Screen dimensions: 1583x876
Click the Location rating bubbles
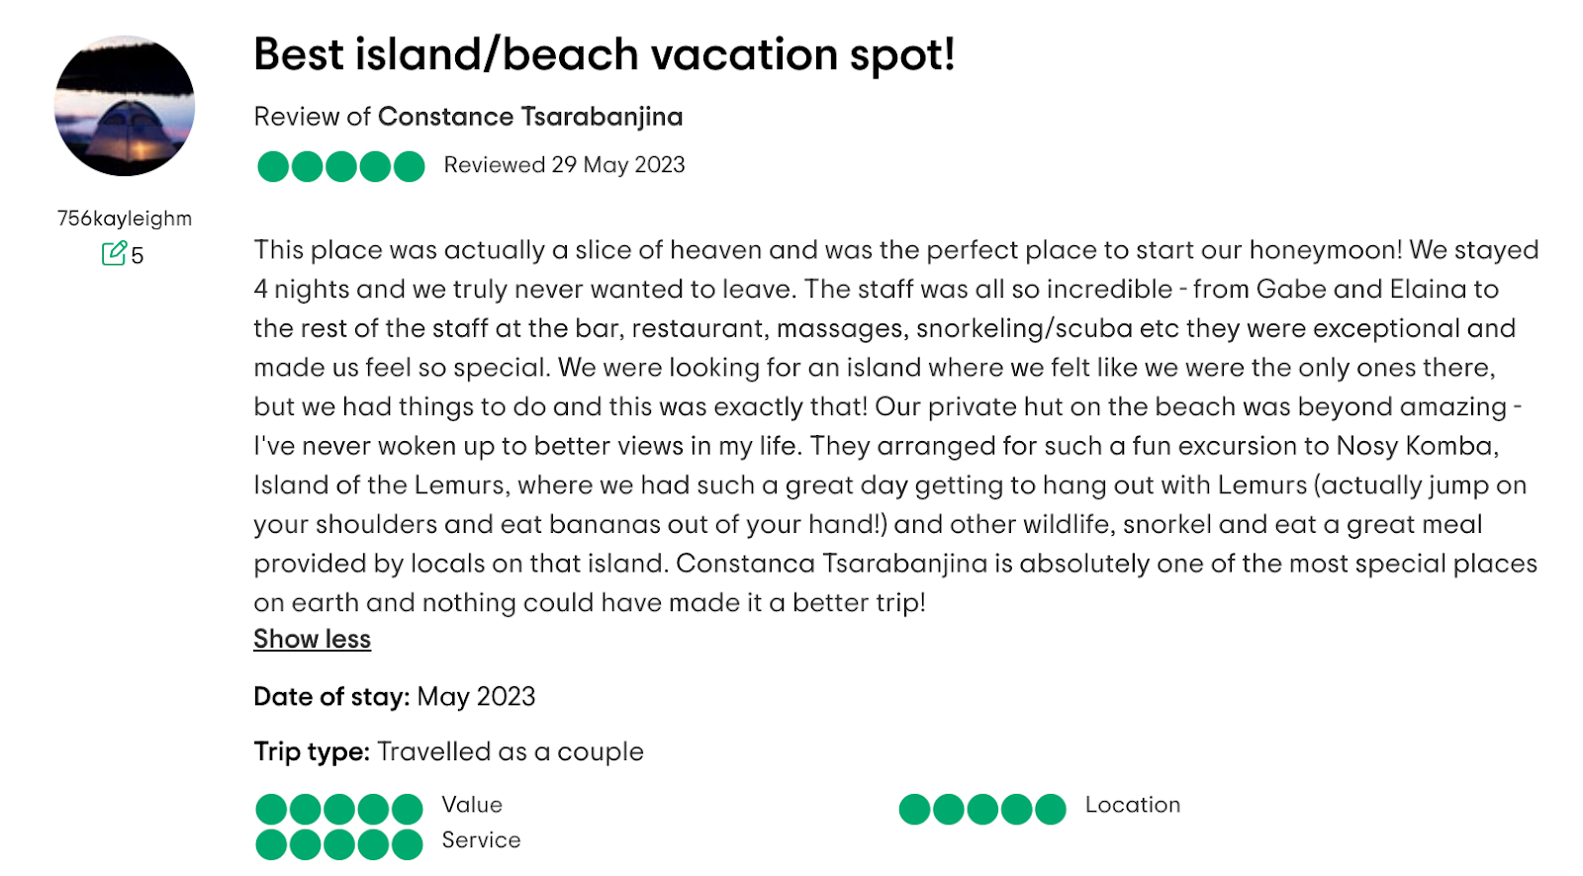pos(982,809)
